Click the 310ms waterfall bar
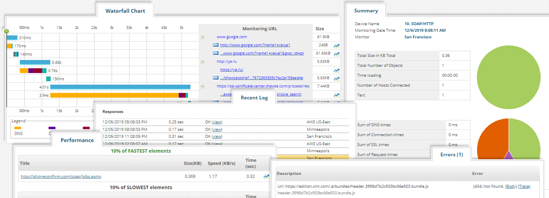 [12, 38]
